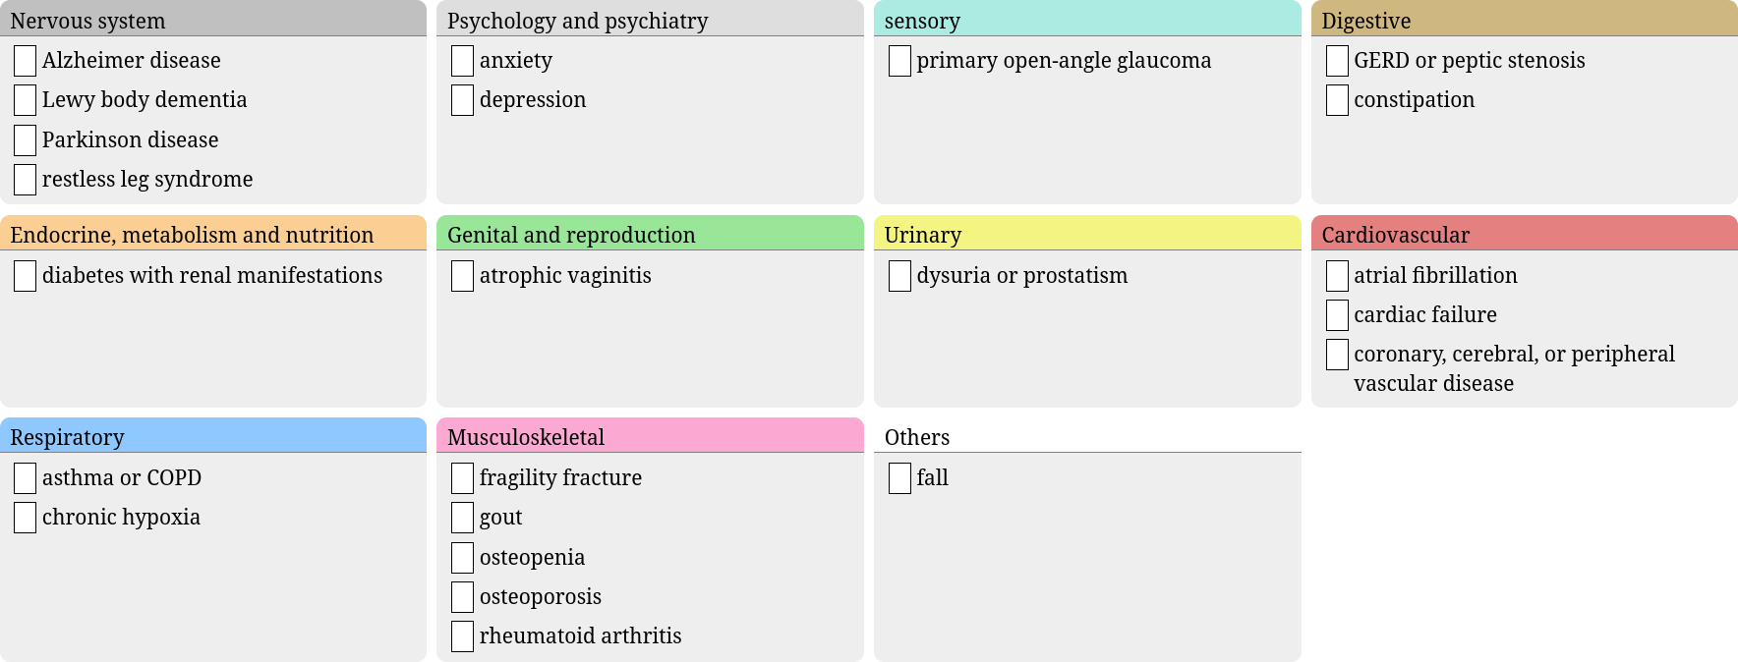Select the depression option
The width and height of the screenshot is (1738, 662).
pyautogui.click(x=461, y=99)
